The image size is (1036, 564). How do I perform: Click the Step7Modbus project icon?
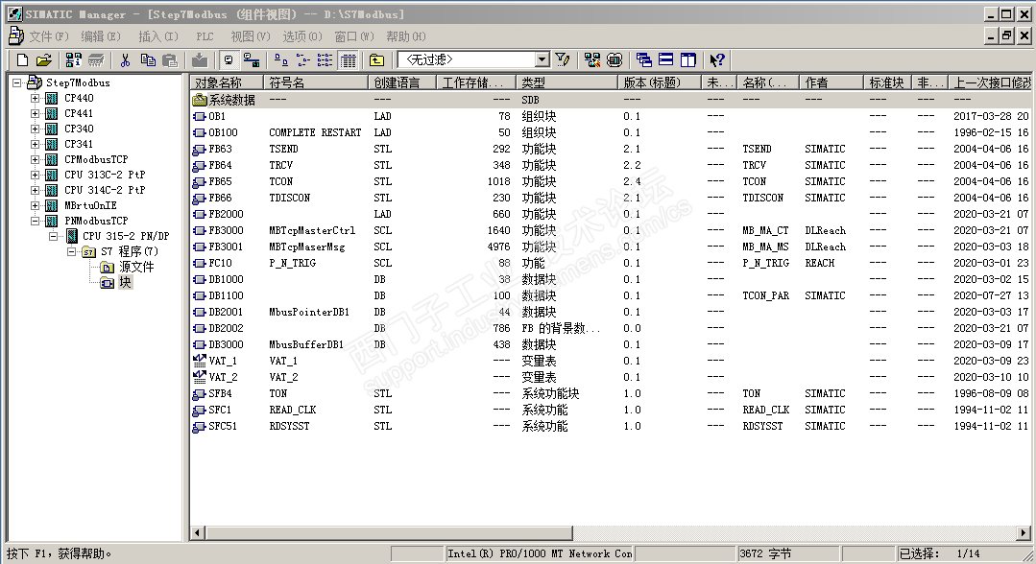[x=35, y=82]
